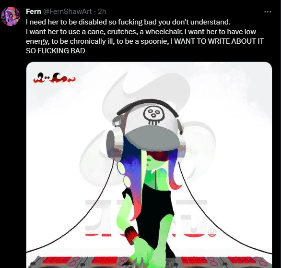Open the attached DJ character image
Screen dimensions: 281x268
coord(149,165)
